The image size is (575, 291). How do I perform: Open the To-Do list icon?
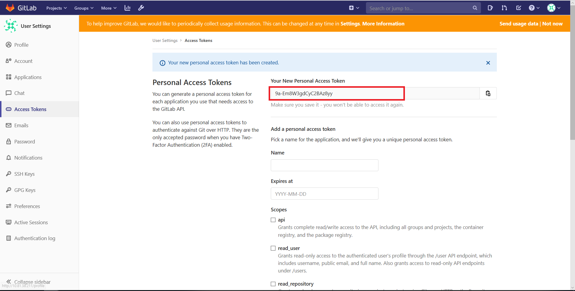[519, 8]
